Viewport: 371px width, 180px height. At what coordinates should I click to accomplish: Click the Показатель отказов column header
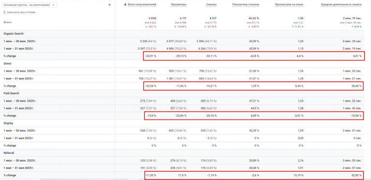click(x=245, y=4)
